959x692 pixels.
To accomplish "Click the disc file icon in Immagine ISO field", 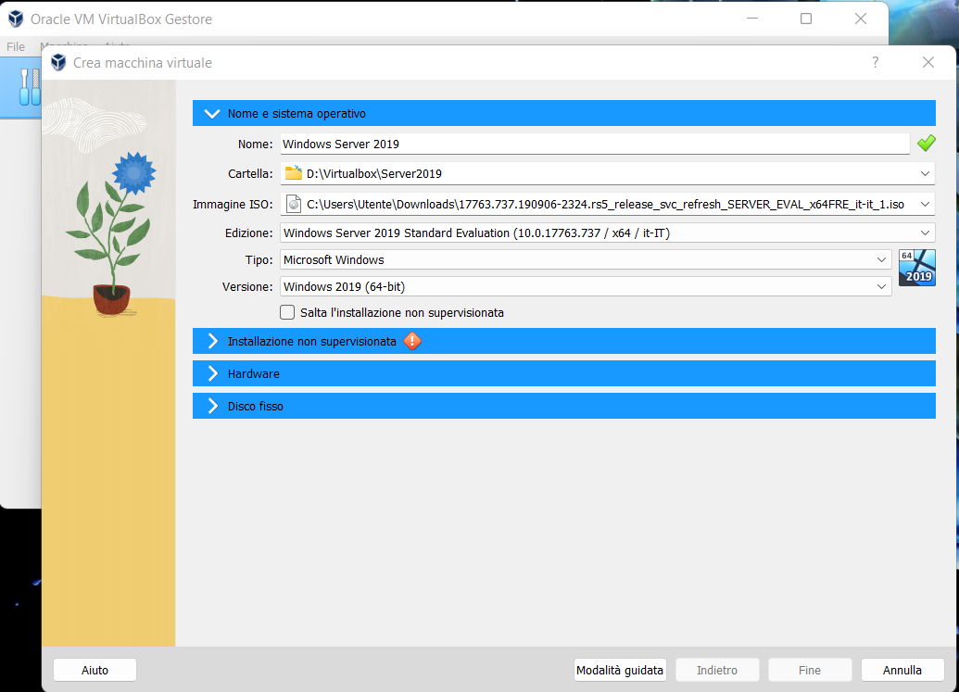I will [x=294, y=204].
